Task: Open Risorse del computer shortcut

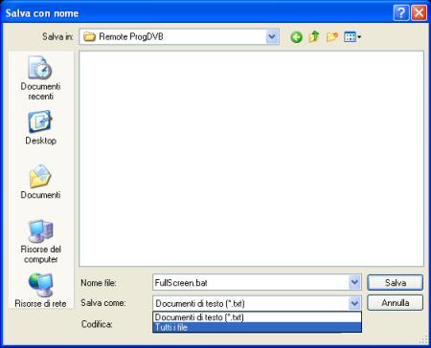Action: point(40,241)
